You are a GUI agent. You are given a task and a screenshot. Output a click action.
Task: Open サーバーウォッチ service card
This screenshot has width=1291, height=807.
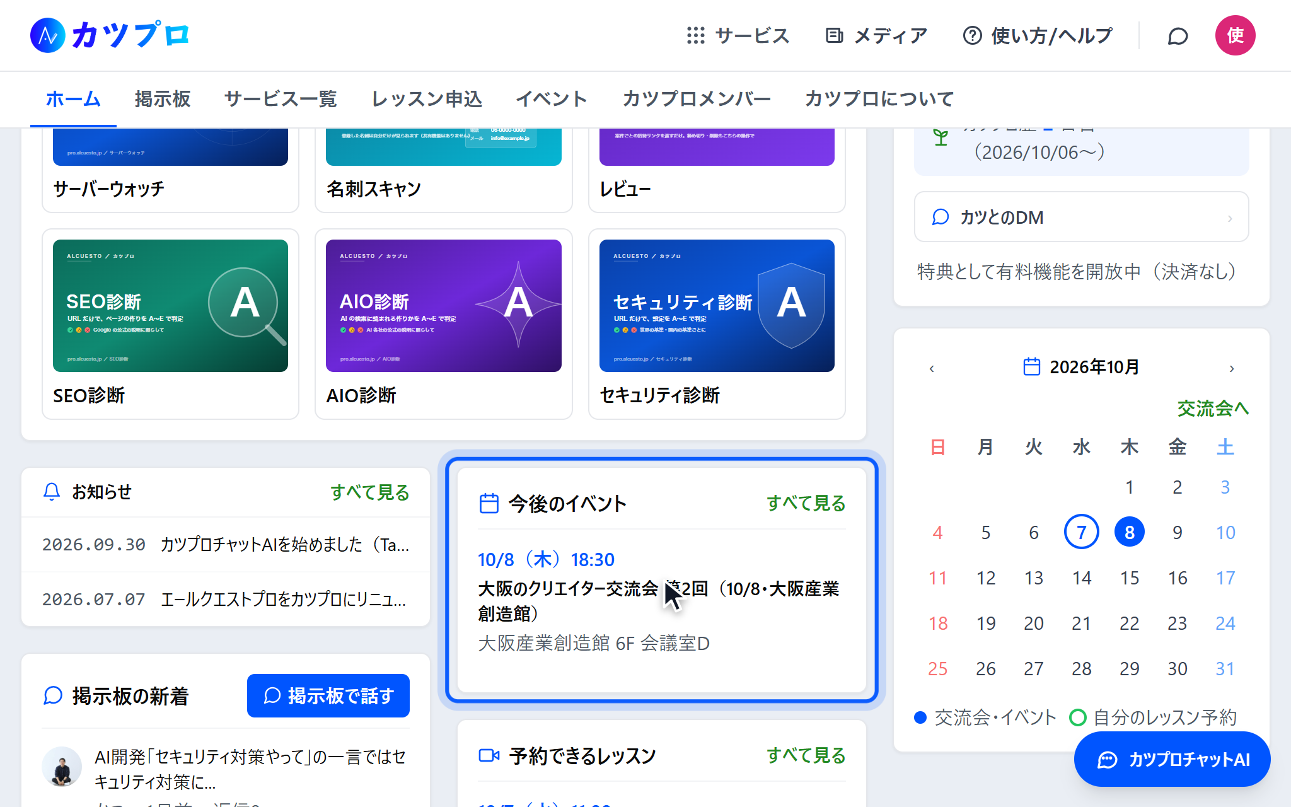tap(170, 170)
